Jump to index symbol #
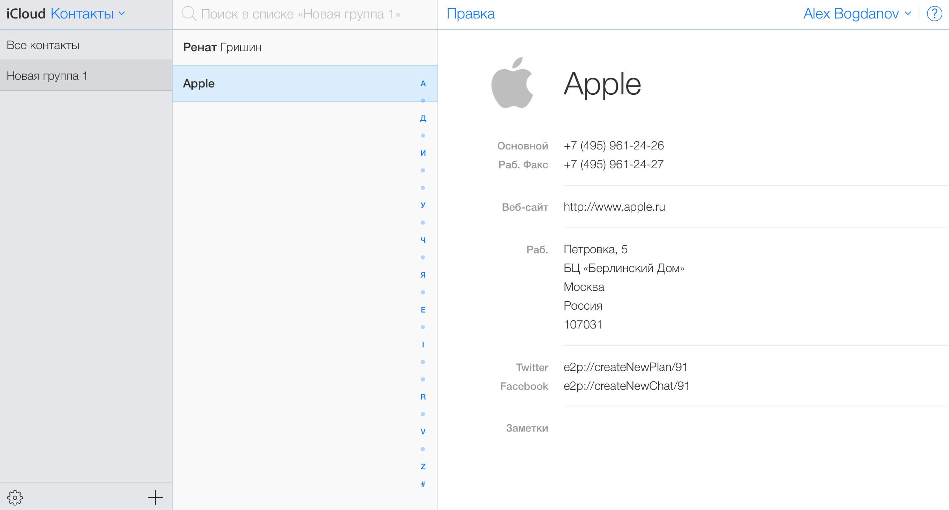Screen dimensions: 949x510 click(x=423, y=484)
